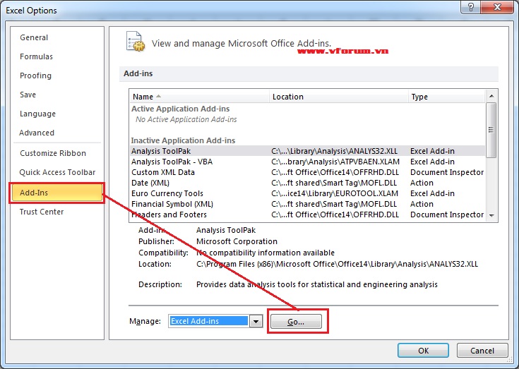Viewport: 519px width, 369px height.
Task: Confirm with the OK button
Action: pos(423,351)
